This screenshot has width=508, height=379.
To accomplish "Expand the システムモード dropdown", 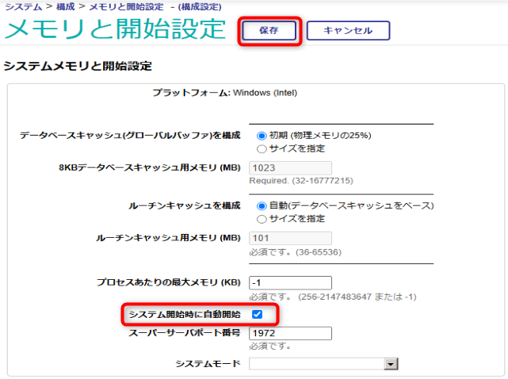I will pyautogui.click(x=323, y=363).
